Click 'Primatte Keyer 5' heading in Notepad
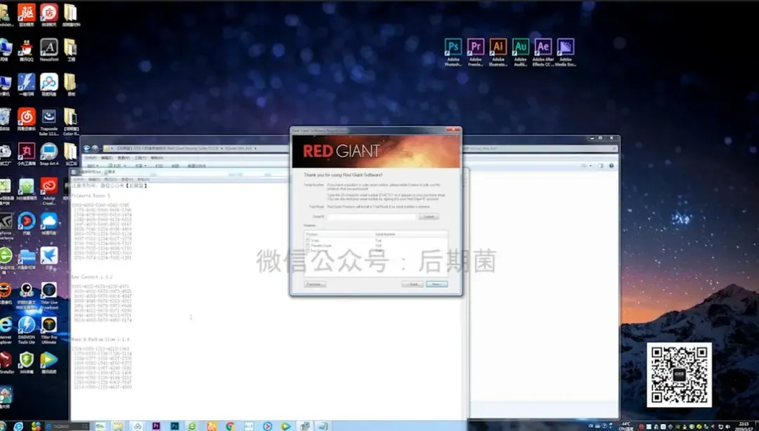This screenshot has width=759, height=431. click(91, 196)
